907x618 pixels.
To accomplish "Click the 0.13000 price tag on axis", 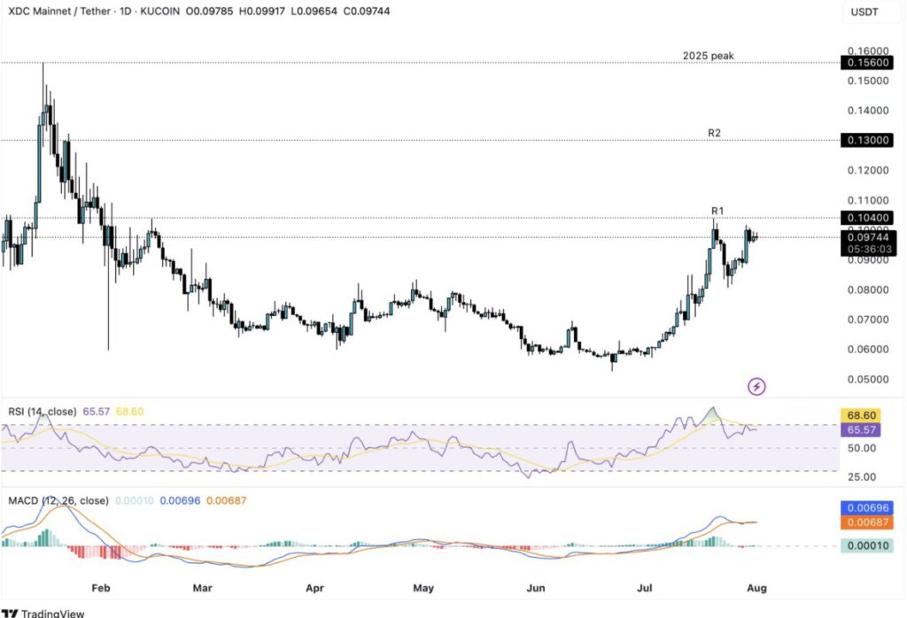I will click(867, 140).
